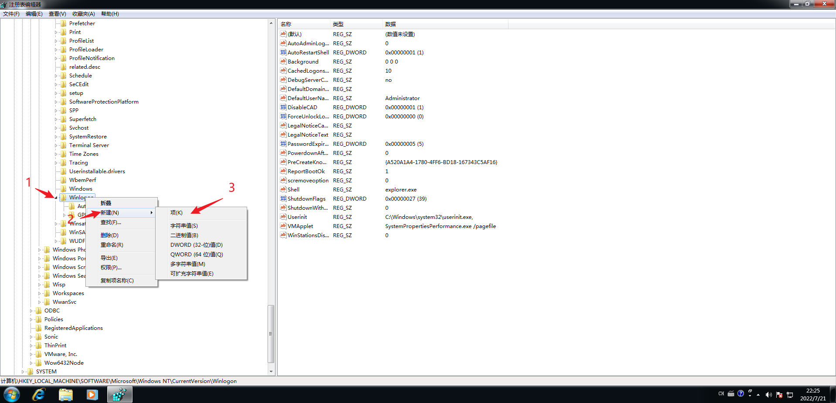Select the Background value icon

[x=283, y=61]
